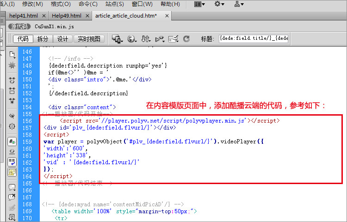Click the Refresh icon in document toolbar
The width and height of the screenshot is (347, 222).
pyautogui.click(x=186, y=39)
